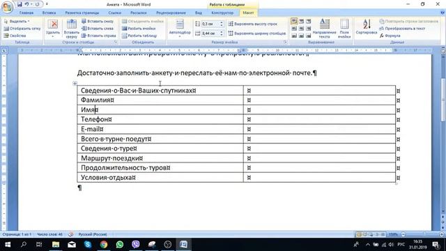Set cell alignment to top right
Screen dimensions: 446x251
click(308, 22)
